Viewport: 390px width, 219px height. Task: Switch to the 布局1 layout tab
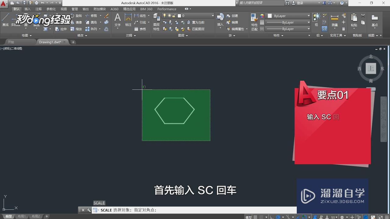coord(22,216)
